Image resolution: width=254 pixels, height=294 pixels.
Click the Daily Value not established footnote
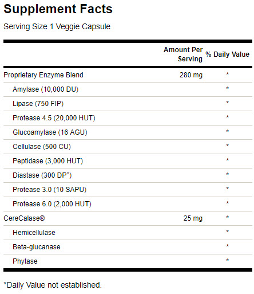coord(53,285)
